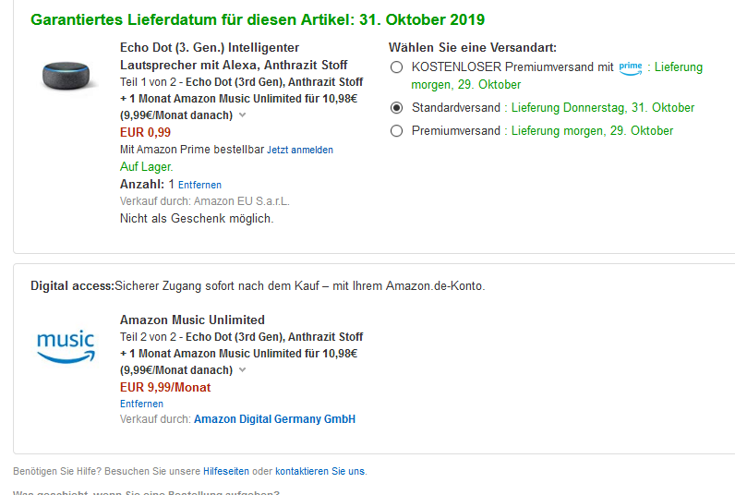Screen dimensions: 735x495
Task: Click the "kontaktieren Sie uns" link
Action: pyautogui.click(x=320, y=471)
